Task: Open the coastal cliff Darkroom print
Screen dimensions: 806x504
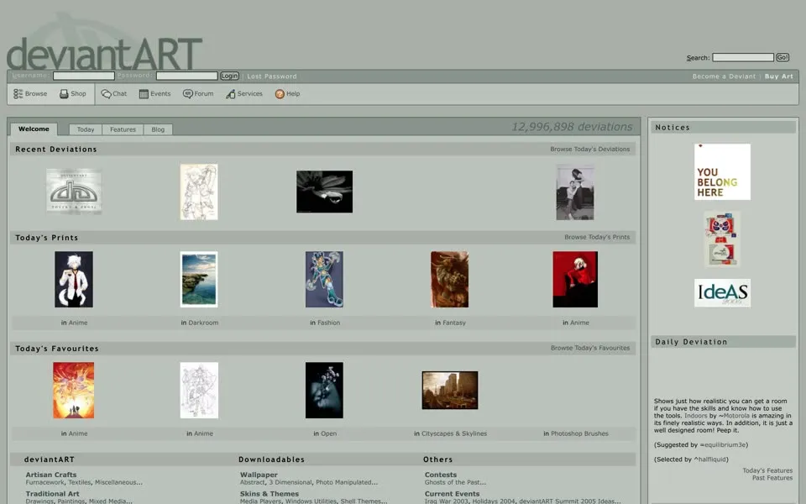Action: tap(199, 279)
